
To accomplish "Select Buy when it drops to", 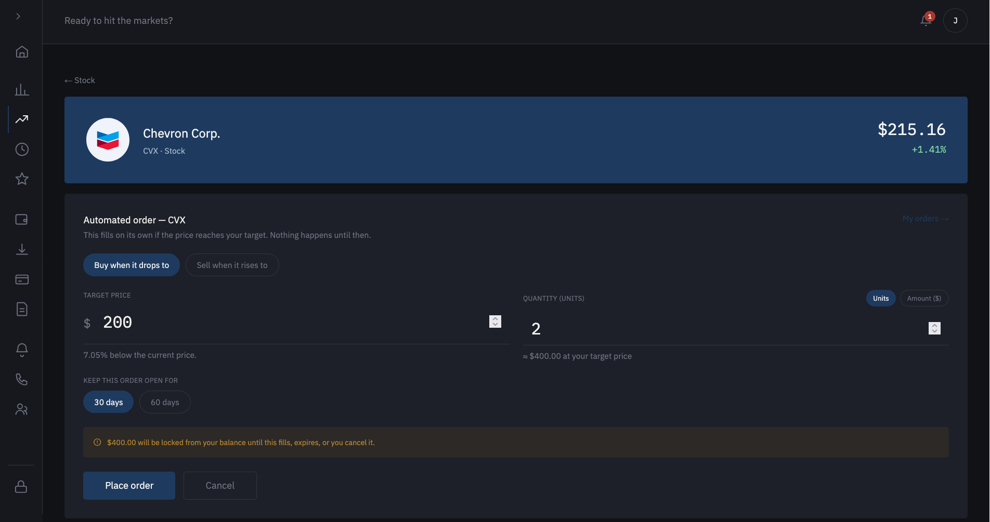I will (x=132, y=265).
